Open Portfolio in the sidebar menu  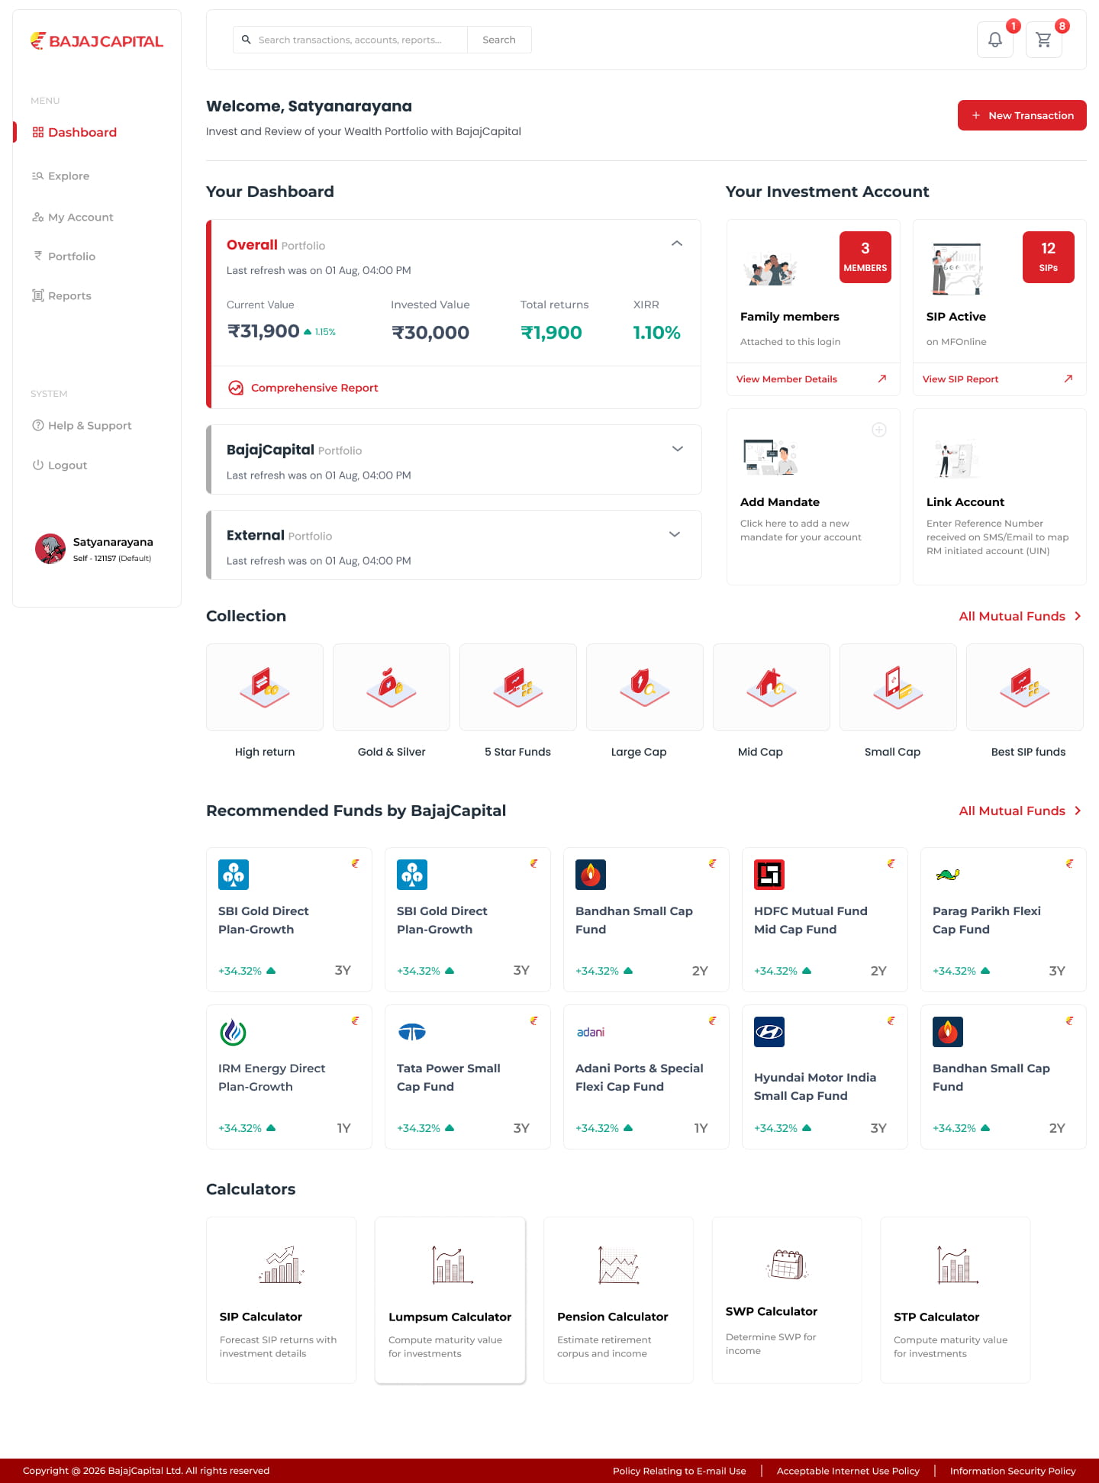(64, 256)
